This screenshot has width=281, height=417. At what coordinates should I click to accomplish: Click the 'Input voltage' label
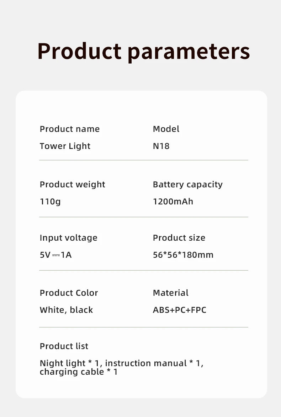[x=68, y=238]
